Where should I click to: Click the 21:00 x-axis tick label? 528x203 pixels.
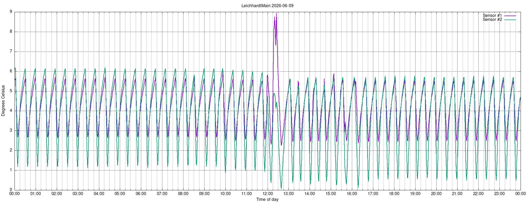pyautogui.click(x=457, y=194)
